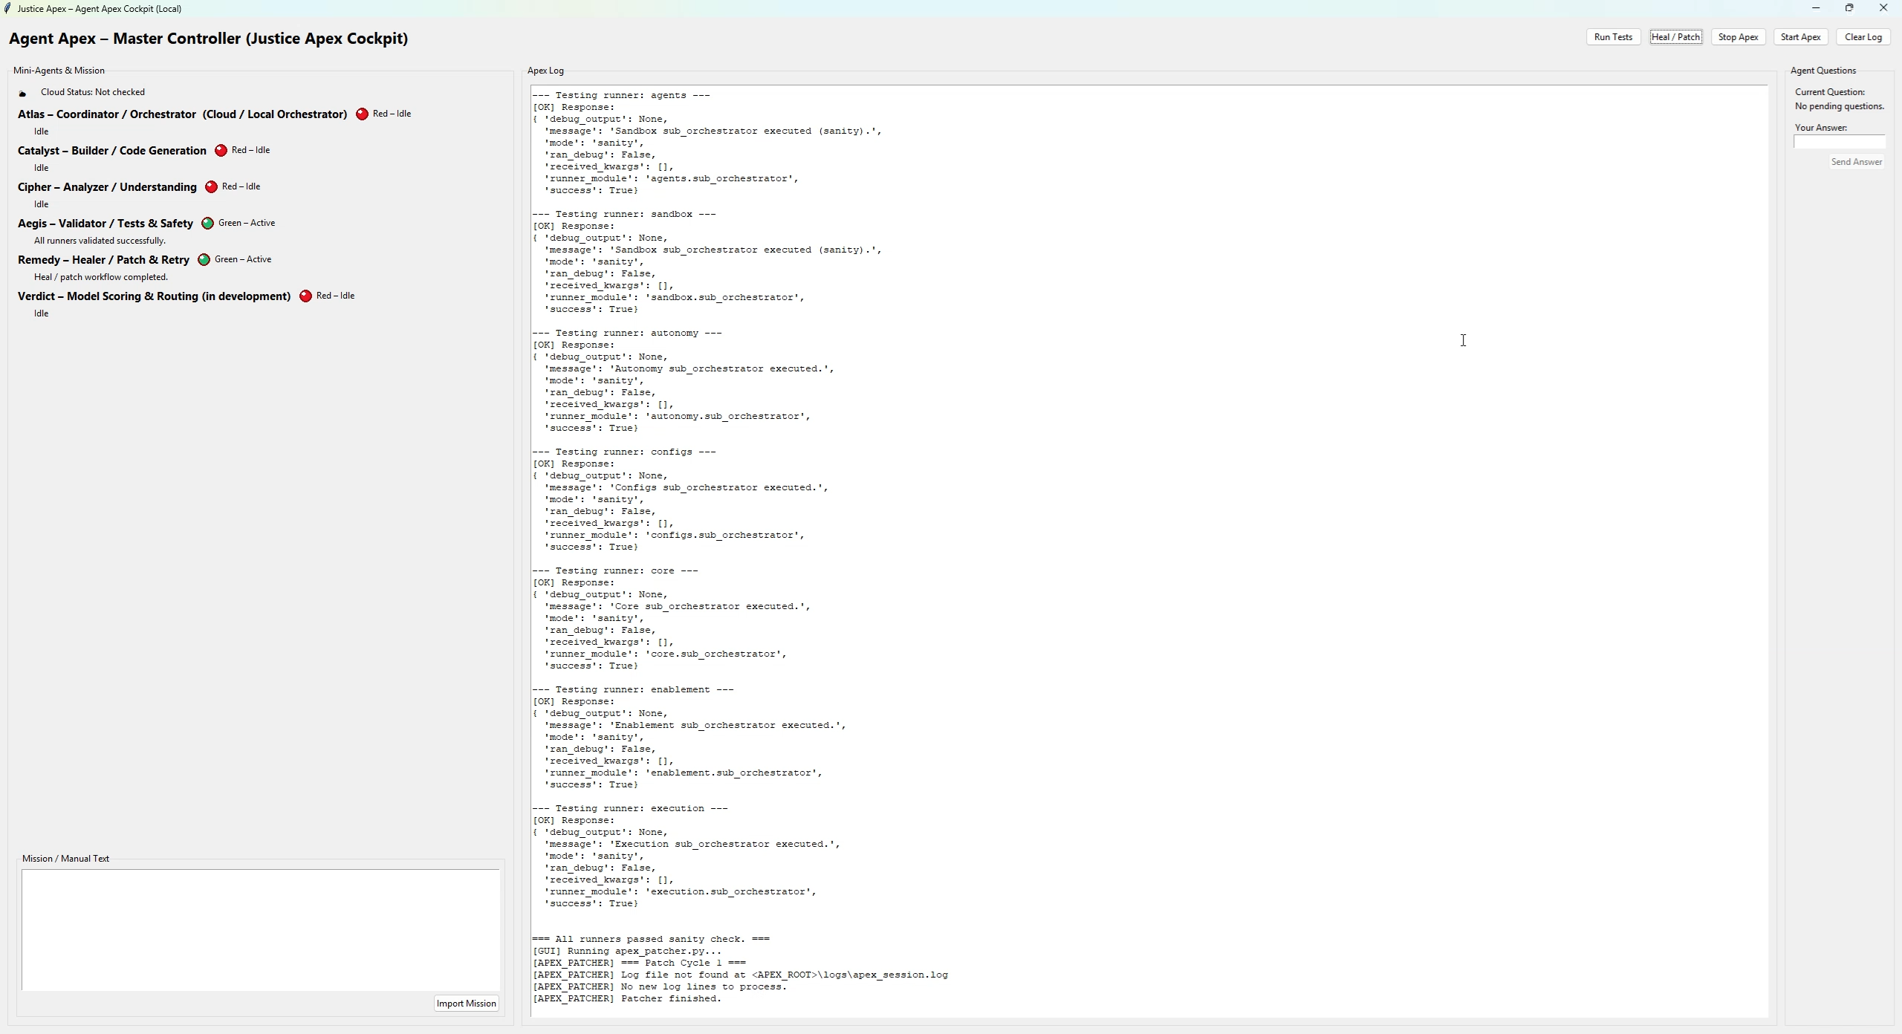Clear the Apex Log output
Image resolution: width=1902 pixels, height=1034 pixels.
tap(1863, 36)
